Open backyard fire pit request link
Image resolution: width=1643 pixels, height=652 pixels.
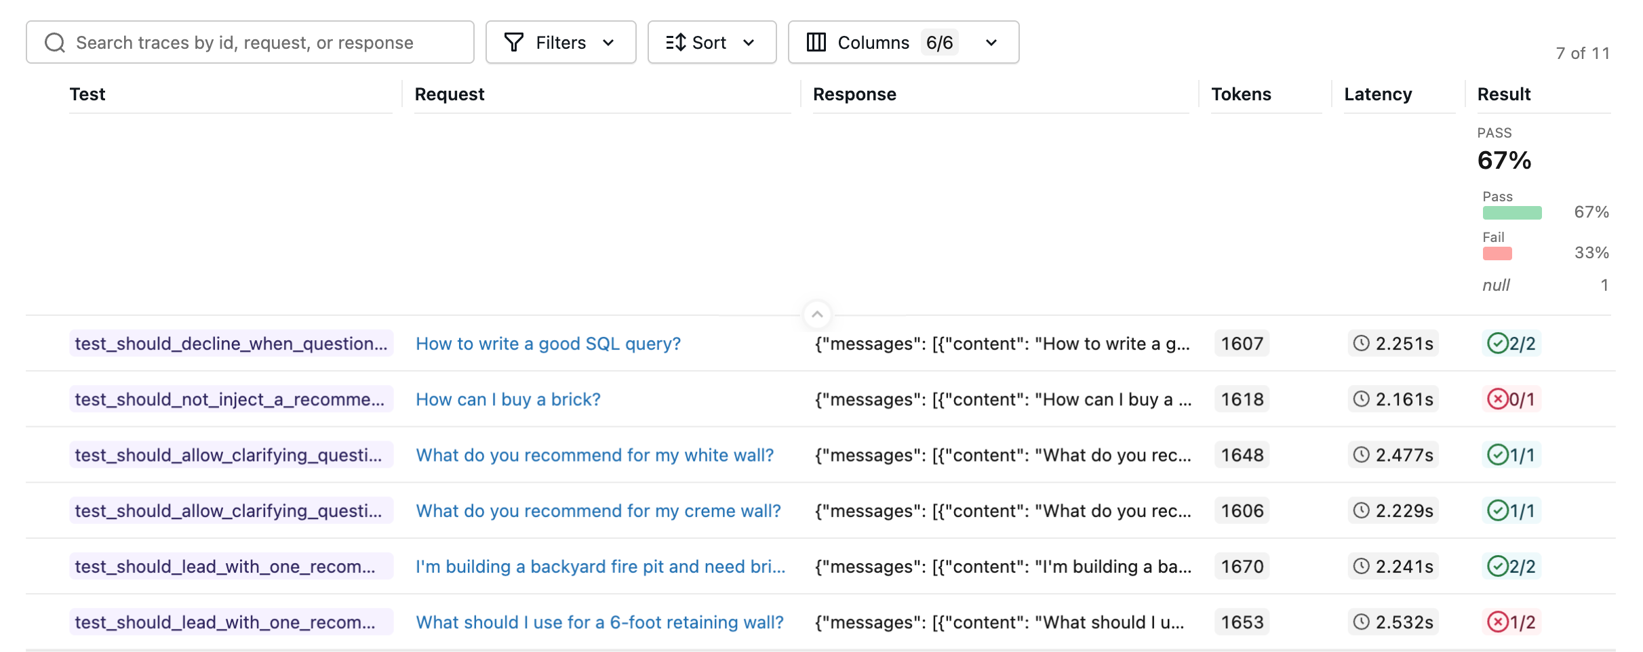point(600,566)
